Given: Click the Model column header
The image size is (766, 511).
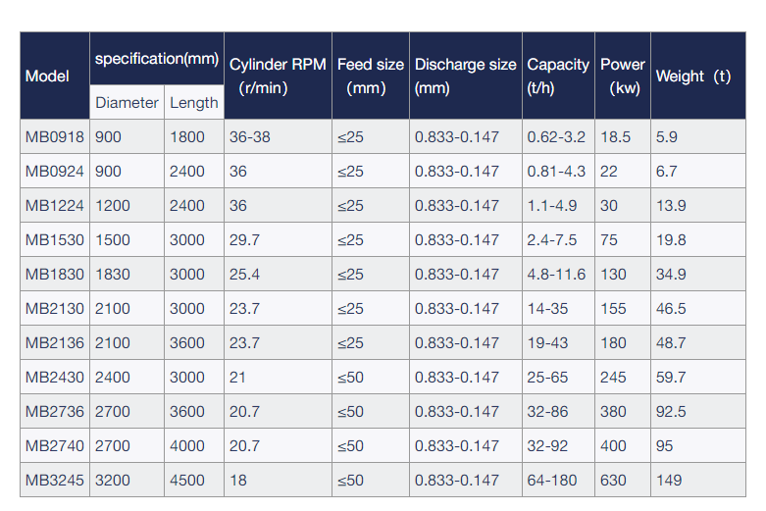Looking at the screenshot, I should pos(55,76).
